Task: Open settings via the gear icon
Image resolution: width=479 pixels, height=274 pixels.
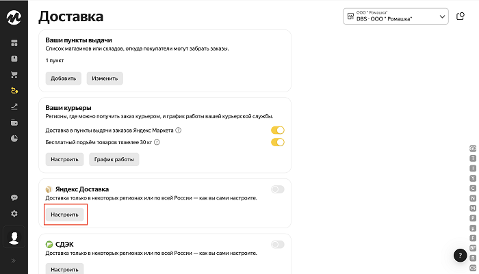Action: click(x=14, y=213)
